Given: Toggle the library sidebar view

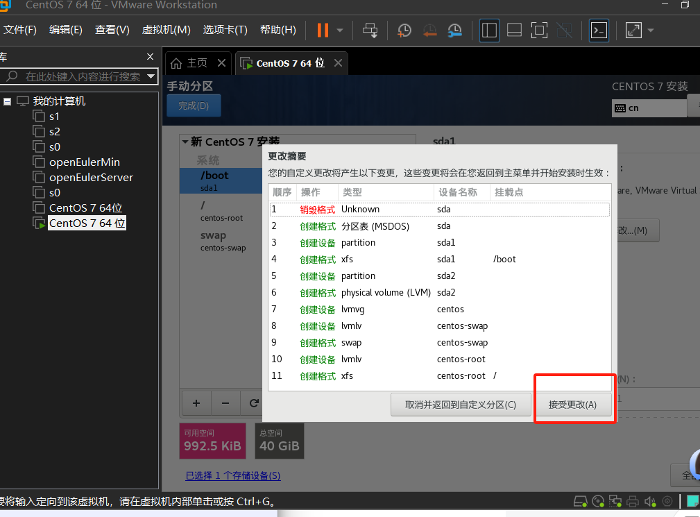Looking at the screenshot, I should pyautogui.click(x=489, y=31).
